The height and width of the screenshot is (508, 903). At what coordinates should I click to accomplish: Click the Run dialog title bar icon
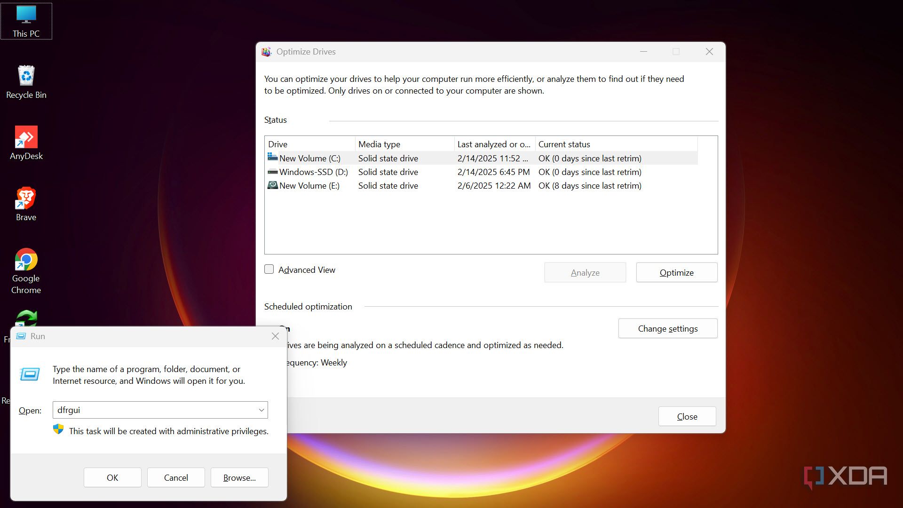pyautogui.click(x=21, y=336)
